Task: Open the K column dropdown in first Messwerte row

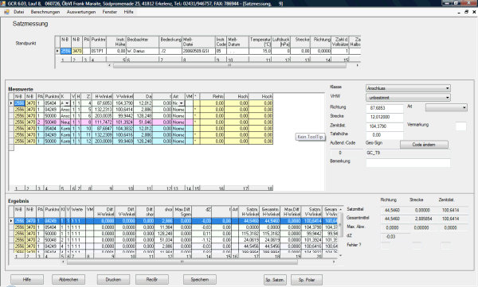Action: point(67,103)
